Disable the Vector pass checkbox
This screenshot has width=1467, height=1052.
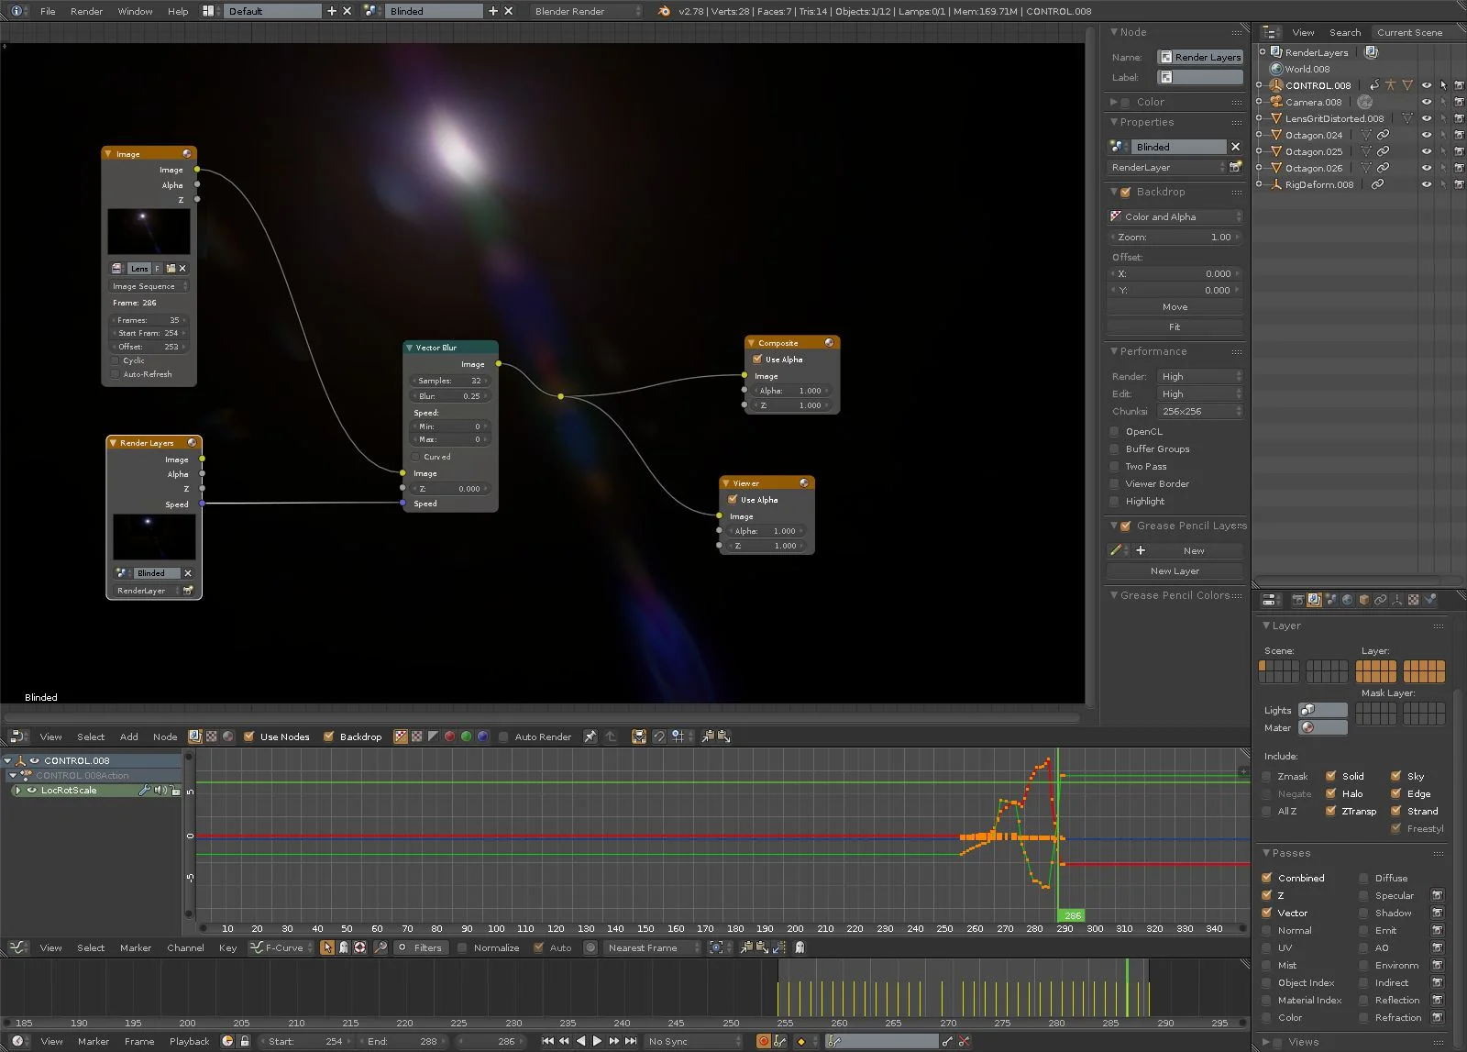click(1267, 913)
